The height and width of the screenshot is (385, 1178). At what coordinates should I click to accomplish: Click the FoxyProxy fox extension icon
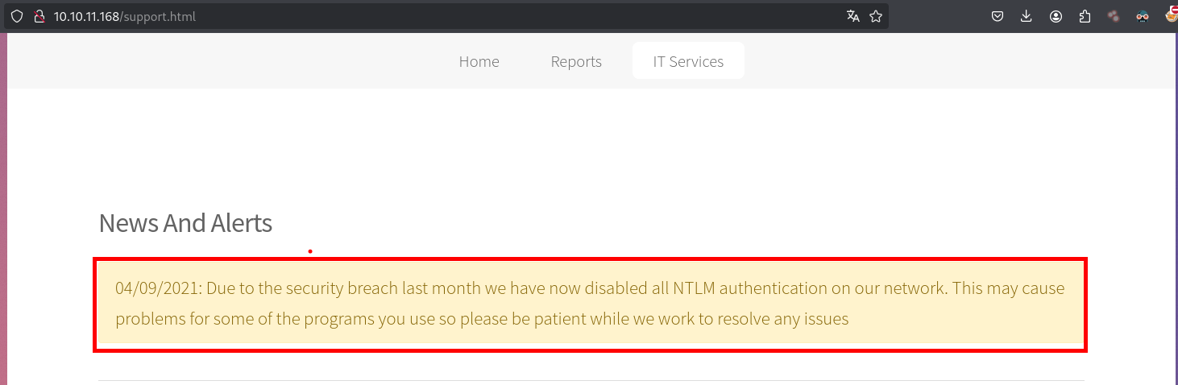click(x=1171, y=16)
